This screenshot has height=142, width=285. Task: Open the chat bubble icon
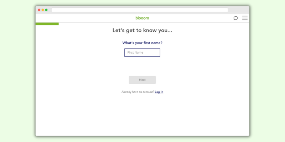pyautogui.click(x=235, y=18)
